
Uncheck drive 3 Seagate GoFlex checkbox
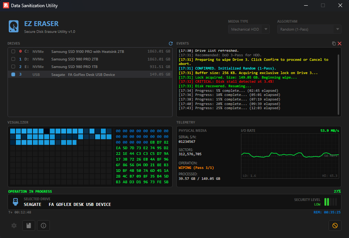(x=13, y=74)
